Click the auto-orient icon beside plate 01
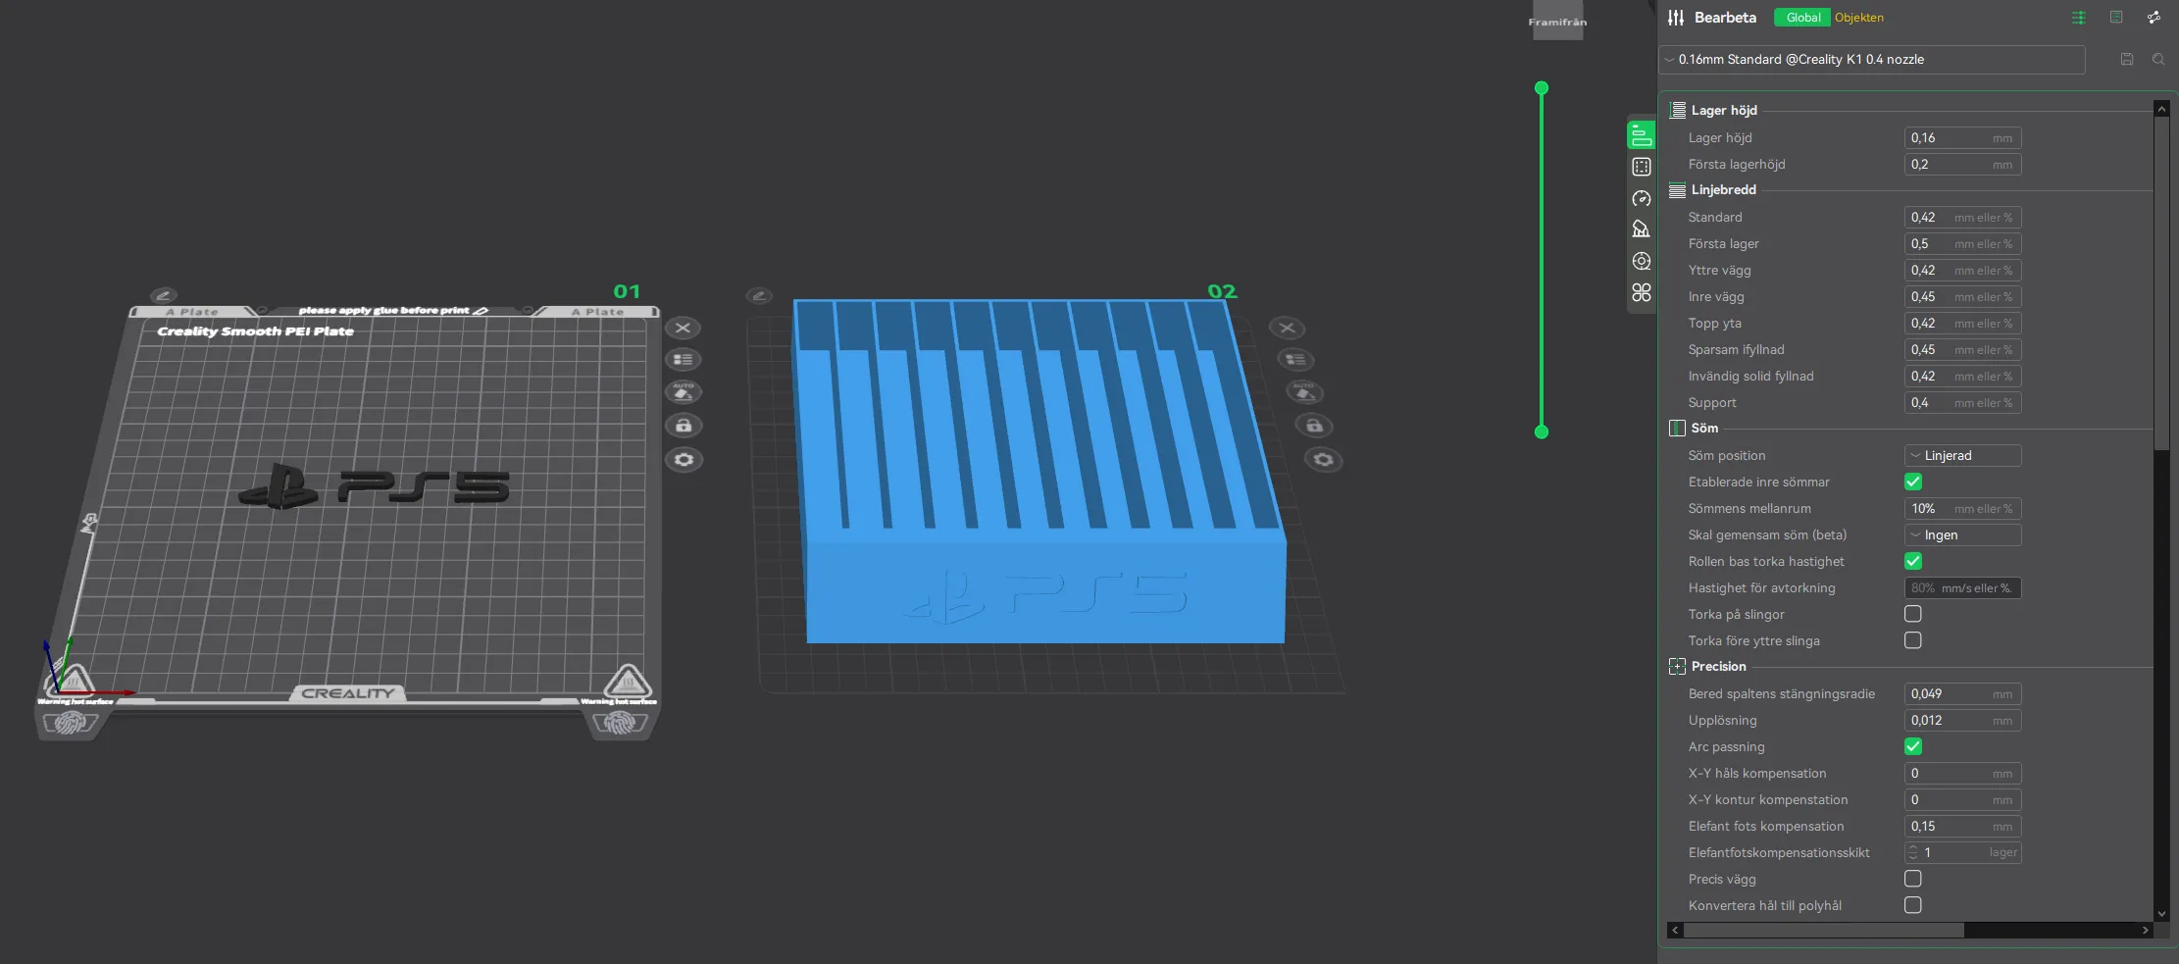The image size is (2179, 964). point(684,392)
